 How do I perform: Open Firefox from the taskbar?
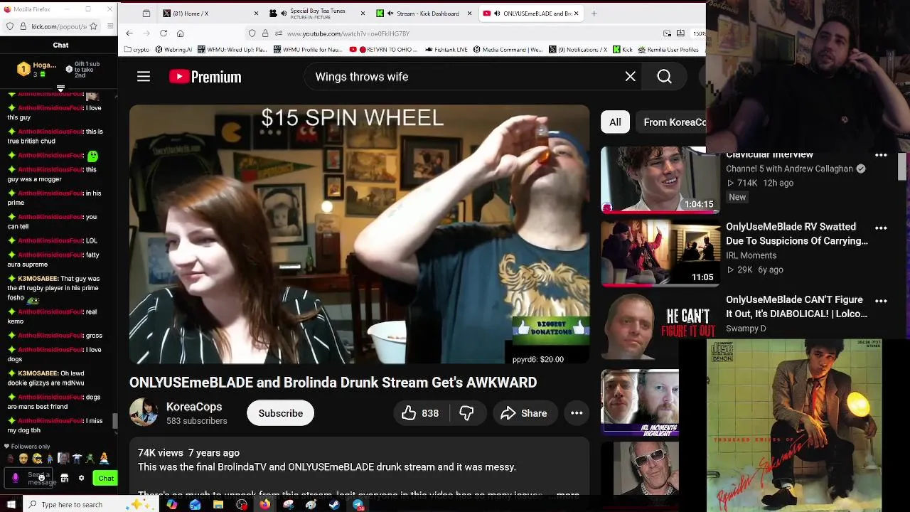pyautogui.click(x=264, y=505)
